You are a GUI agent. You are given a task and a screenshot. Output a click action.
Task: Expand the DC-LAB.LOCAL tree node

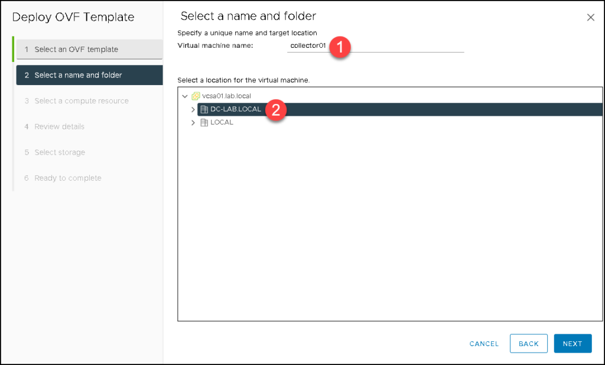point(193,109)
